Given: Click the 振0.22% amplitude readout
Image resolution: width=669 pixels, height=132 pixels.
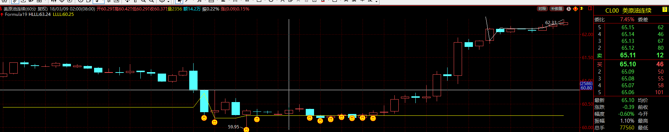Looking at the screenshot, I should 211,9.
